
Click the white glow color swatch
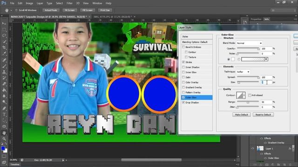click(233, 59)
